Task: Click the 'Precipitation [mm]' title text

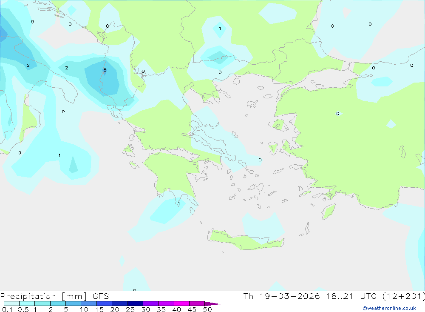Action: [x=43, y=296]
